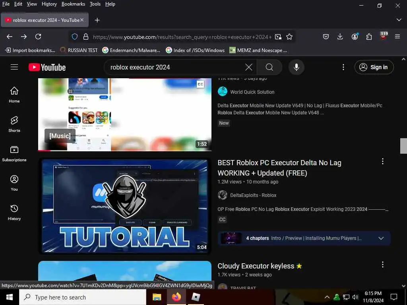Image resolution: width=407 pixels, height=305 pixels.
Task: Start voice search with the microphone
Action: pyautogui.click(x=297, y=67)
